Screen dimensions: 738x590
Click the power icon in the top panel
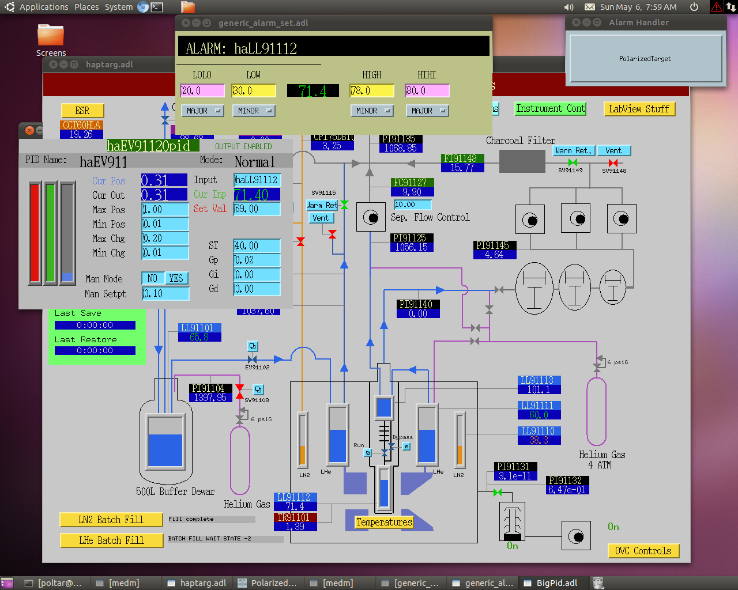(x=694, y=7)
